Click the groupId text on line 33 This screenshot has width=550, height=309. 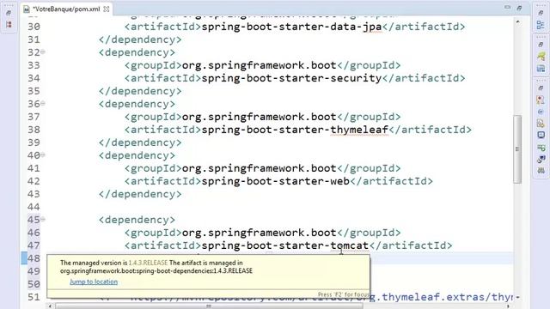pos(260,65)
